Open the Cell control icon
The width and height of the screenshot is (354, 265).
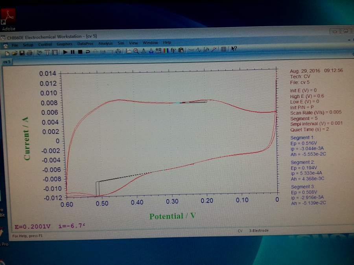118,51
